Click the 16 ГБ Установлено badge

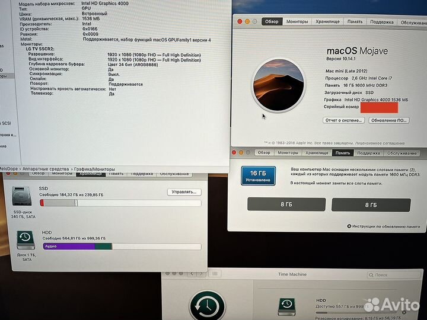coord(258,176)
